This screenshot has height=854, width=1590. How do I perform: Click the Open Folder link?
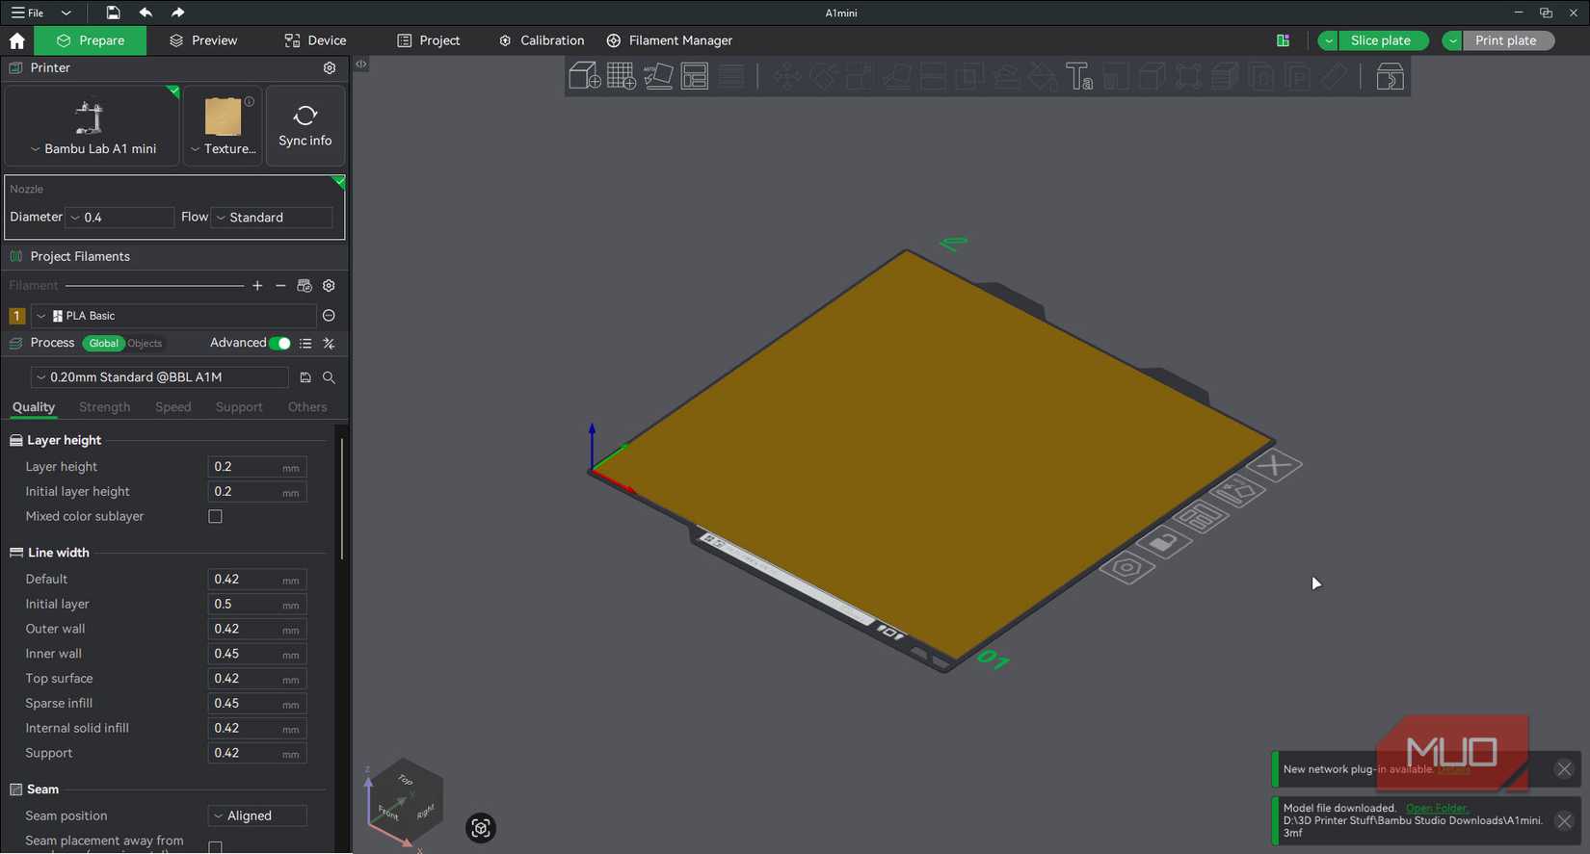coord(1437,809)
